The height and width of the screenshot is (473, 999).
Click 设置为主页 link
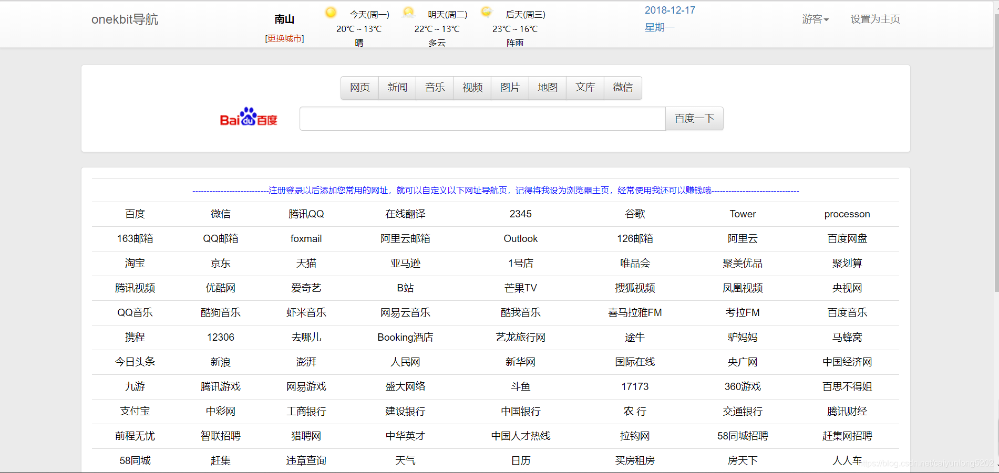(875, 19)
